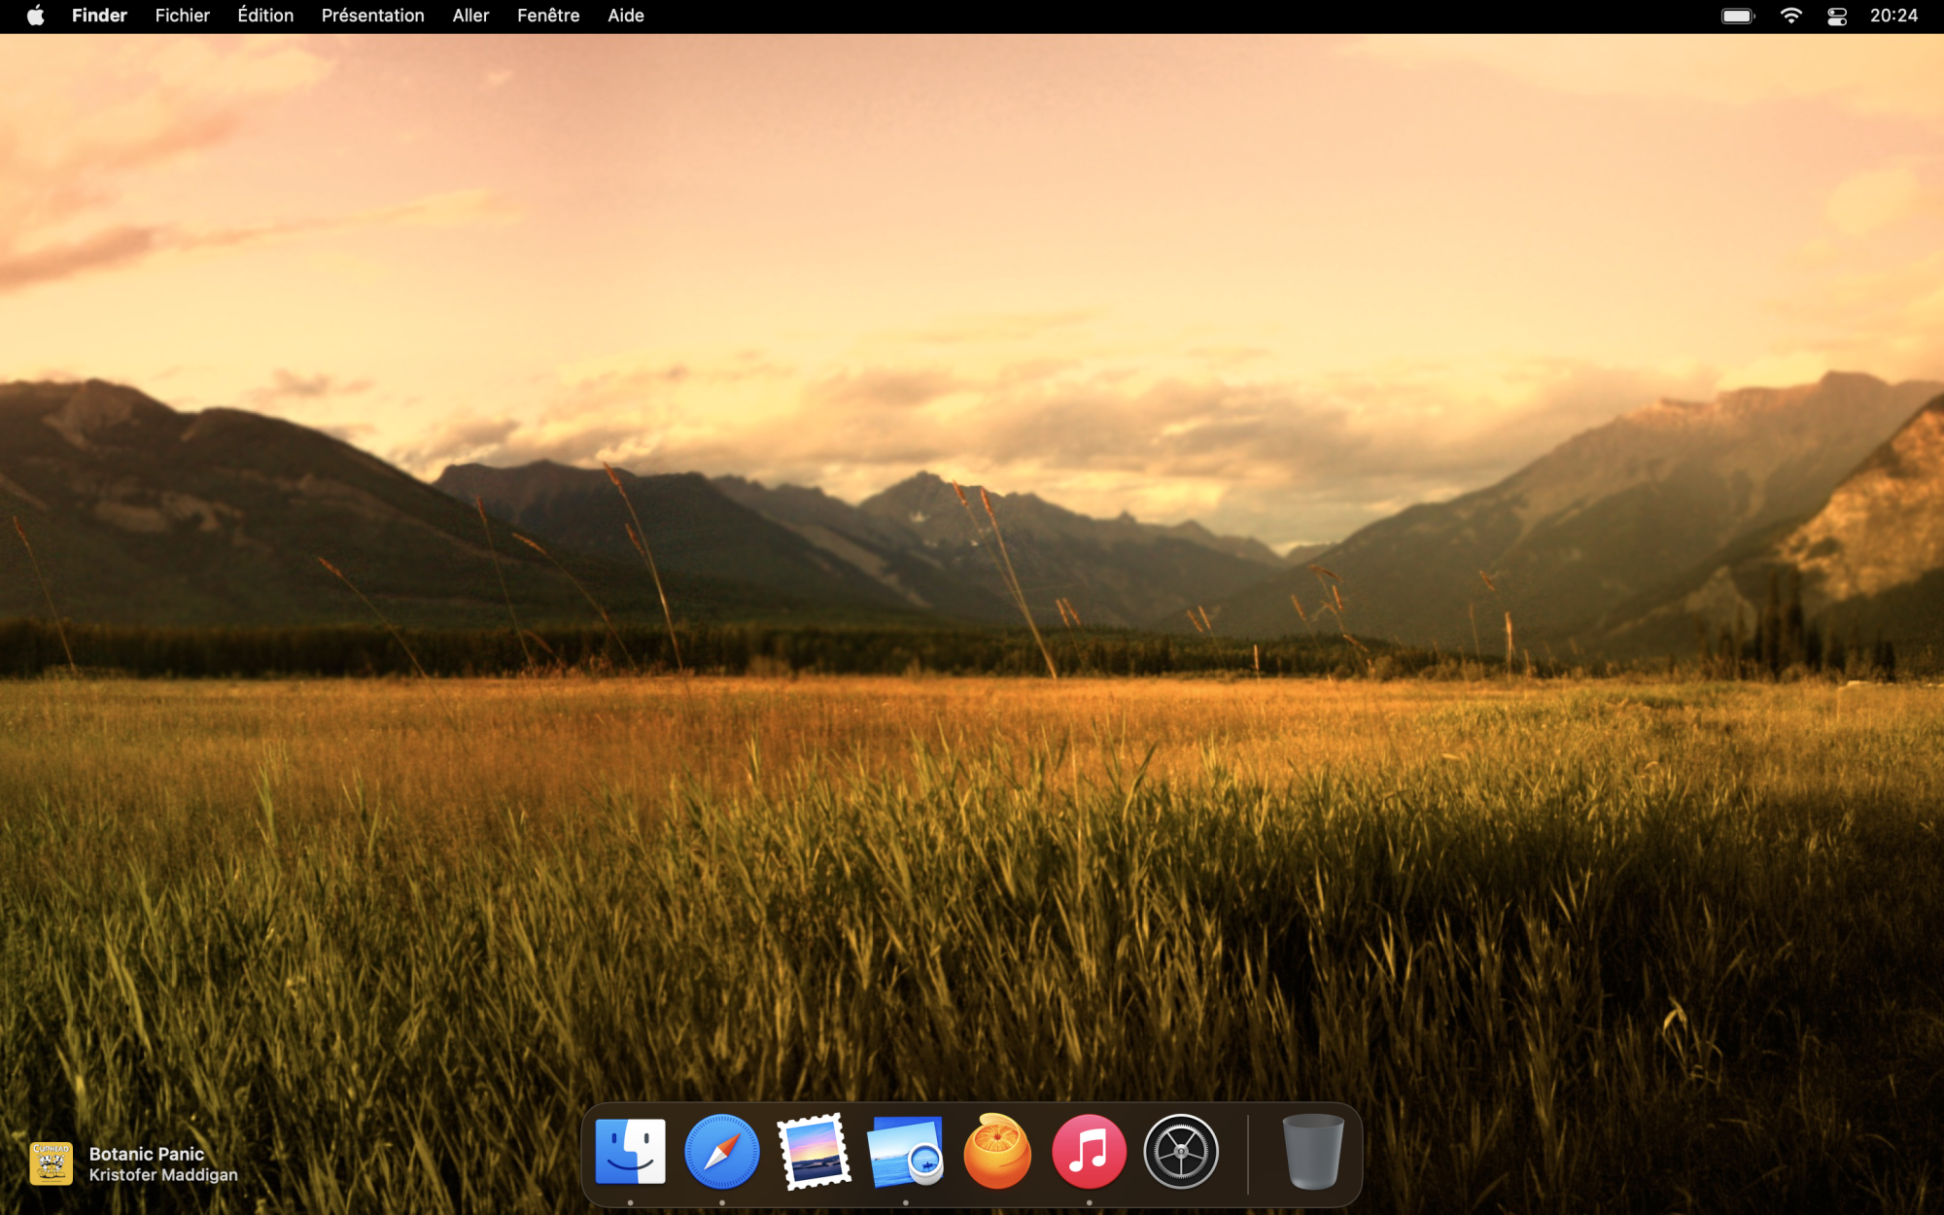Open the Apple logo menu
This screenshot has height=1215, width=1944.
36,16
